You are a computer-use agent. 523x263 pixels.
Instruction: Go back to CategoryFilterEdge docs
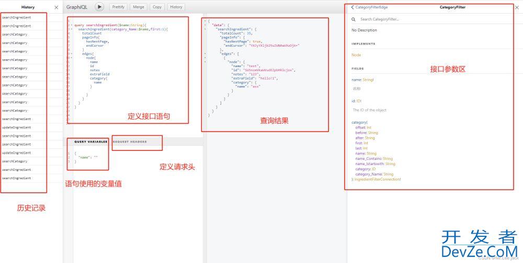(x=370, y=7)
